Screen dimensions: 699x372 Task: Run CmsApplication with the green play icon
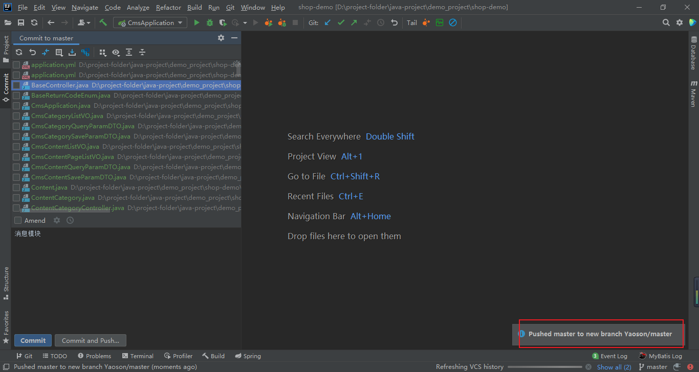pyautogui.click(x=196, y=22)
